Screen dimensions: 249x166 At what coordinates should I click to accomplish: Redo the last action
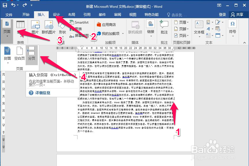pos(24,5)
